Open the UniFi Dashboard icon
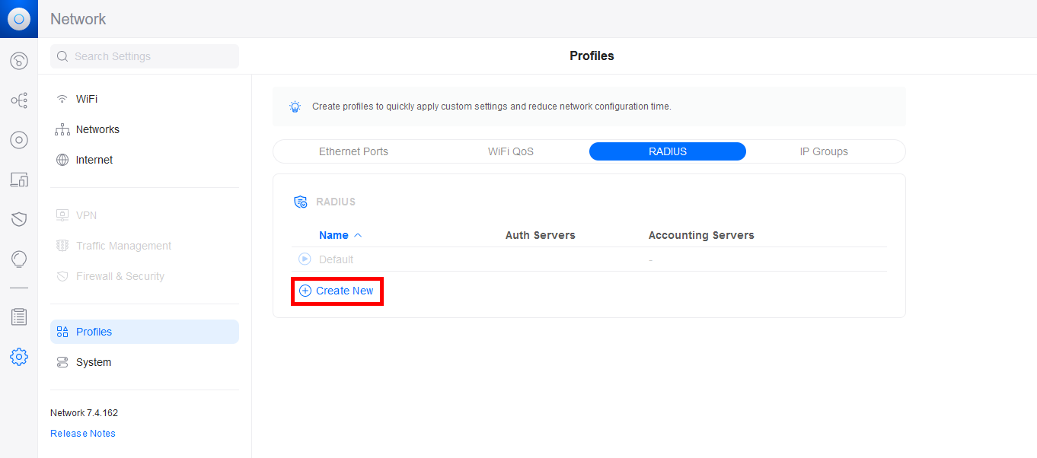The width and height of the screenshot is (1037, 458). point(19,61)
